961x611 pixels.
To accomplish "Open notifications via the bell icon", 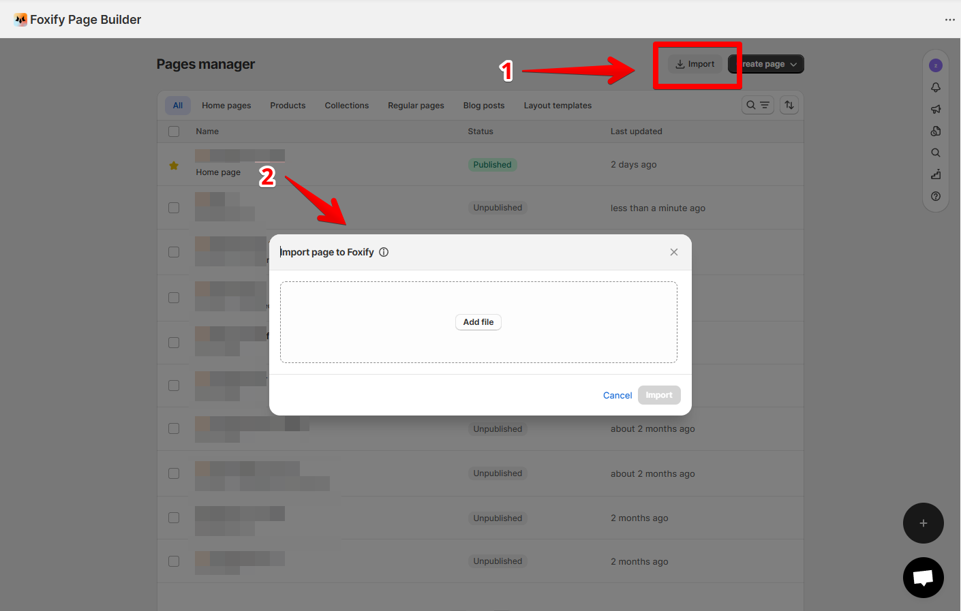I will (936, 87).
